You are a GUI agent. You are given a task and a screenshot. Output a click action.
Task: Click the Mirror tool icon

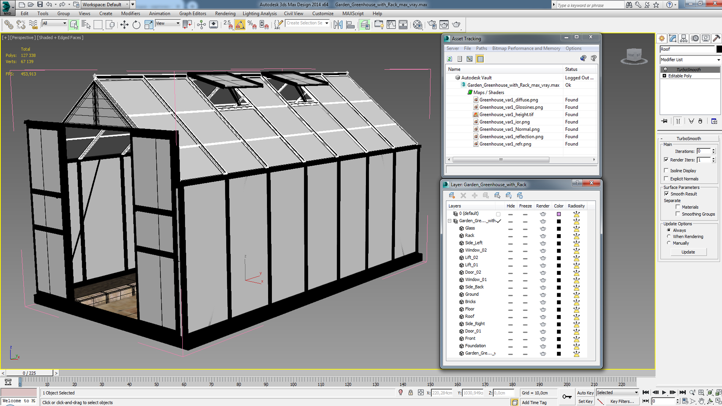click(338, 25)
